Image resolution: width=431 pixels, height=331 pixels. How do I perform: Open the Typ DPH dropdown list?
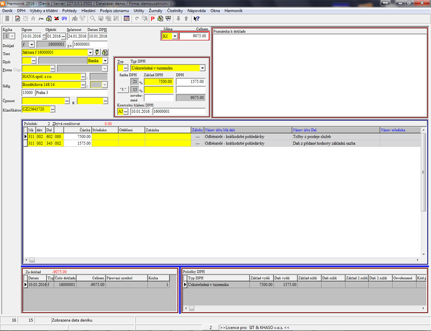tap(202, 68)
